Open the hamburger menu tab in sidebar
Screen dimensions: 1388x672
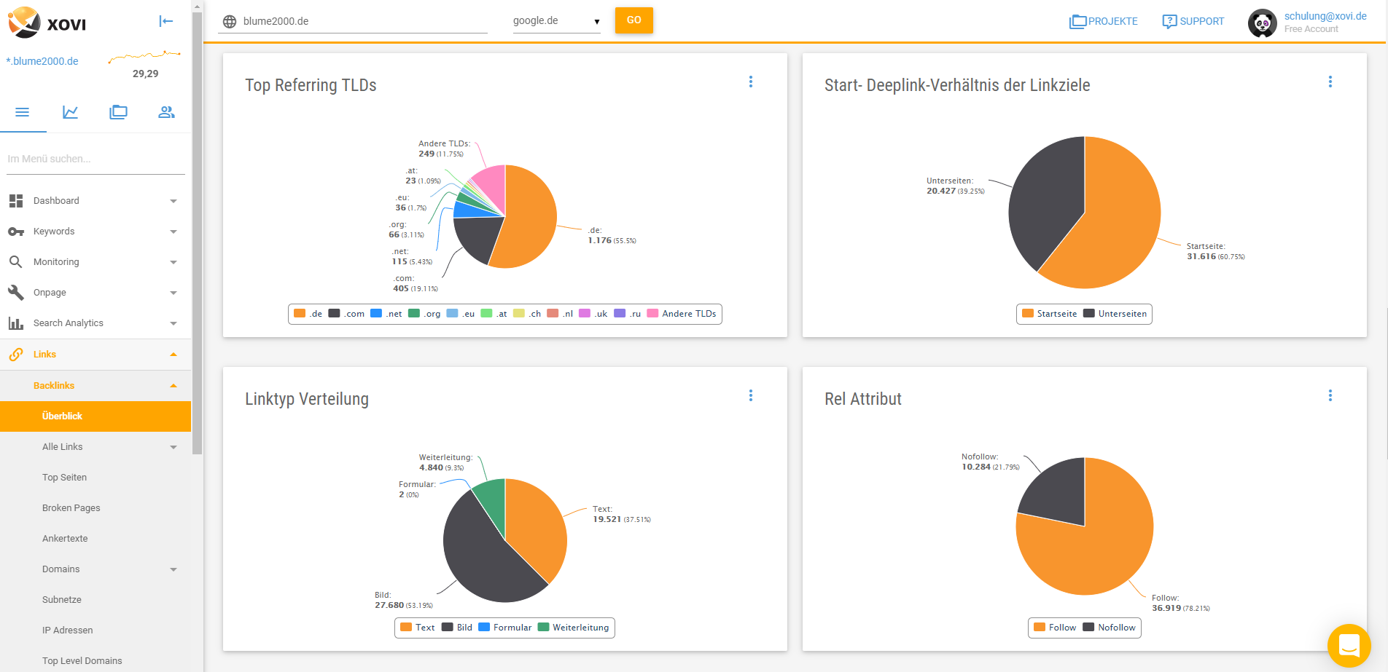[x=23, y=112]
